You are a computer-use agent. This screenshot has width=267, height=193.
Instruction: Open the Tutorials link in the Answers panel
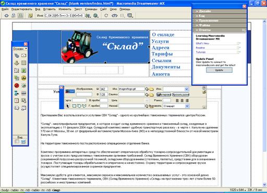pyautogui.click(x=201, y=52)
